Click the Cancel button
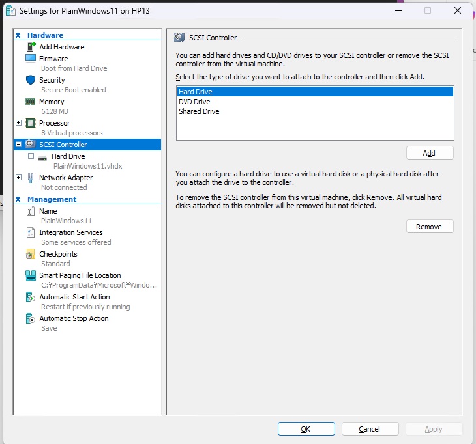The width and height of the screenshot is (476, 444). pos(370,429)
